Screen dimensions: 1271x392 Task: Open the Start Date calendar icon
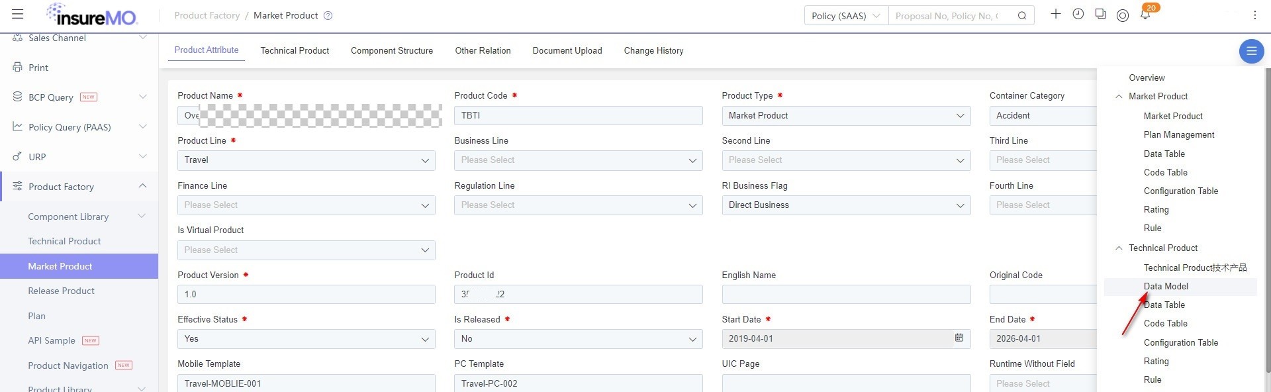click(959, 338)
